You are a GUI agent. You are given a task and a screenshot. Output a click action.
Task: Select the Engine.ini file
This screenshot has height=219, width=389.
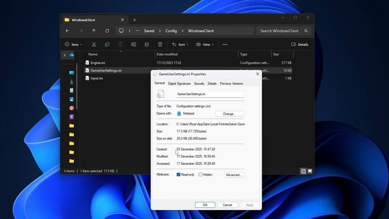point(98,63)
